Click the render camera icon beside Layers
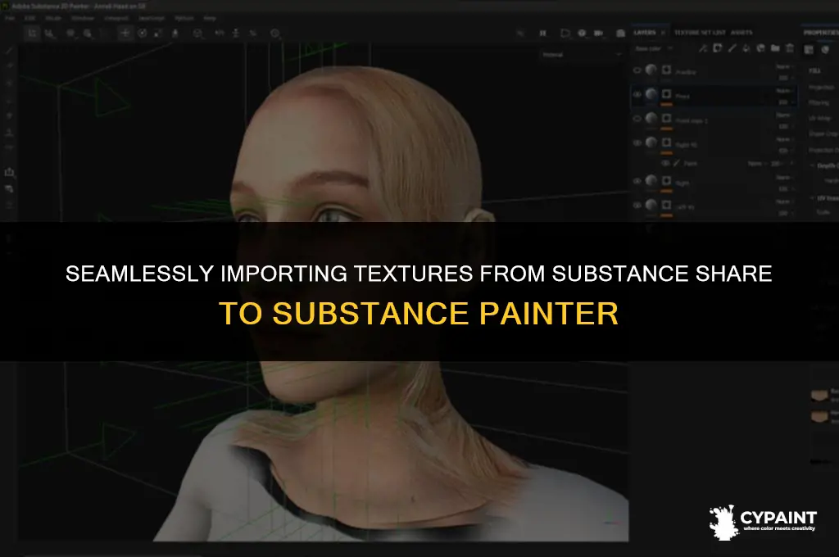The width and height of the screenshot is (839, 557). [x=621, y=33]
